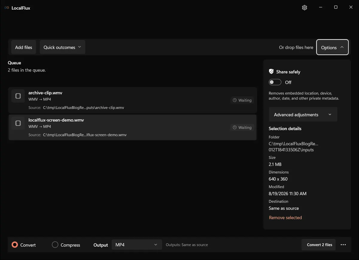The height and width of the screenshot is (260, 359).
Task: Select the localflux-screen-demo.wmv queue item
Action: click(x=133, y=127)
